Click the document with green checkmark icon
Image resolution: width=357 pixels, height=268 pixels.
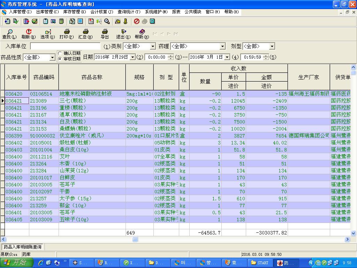[x=16, y=21]
